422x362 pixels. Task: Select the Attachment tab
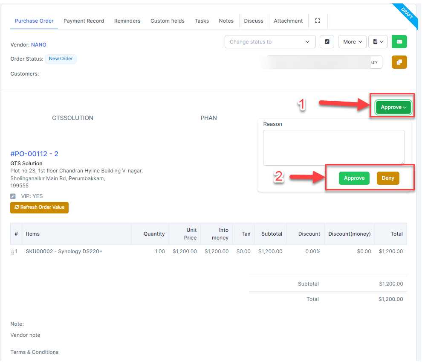pyautogui.click(x=288, y=20)
